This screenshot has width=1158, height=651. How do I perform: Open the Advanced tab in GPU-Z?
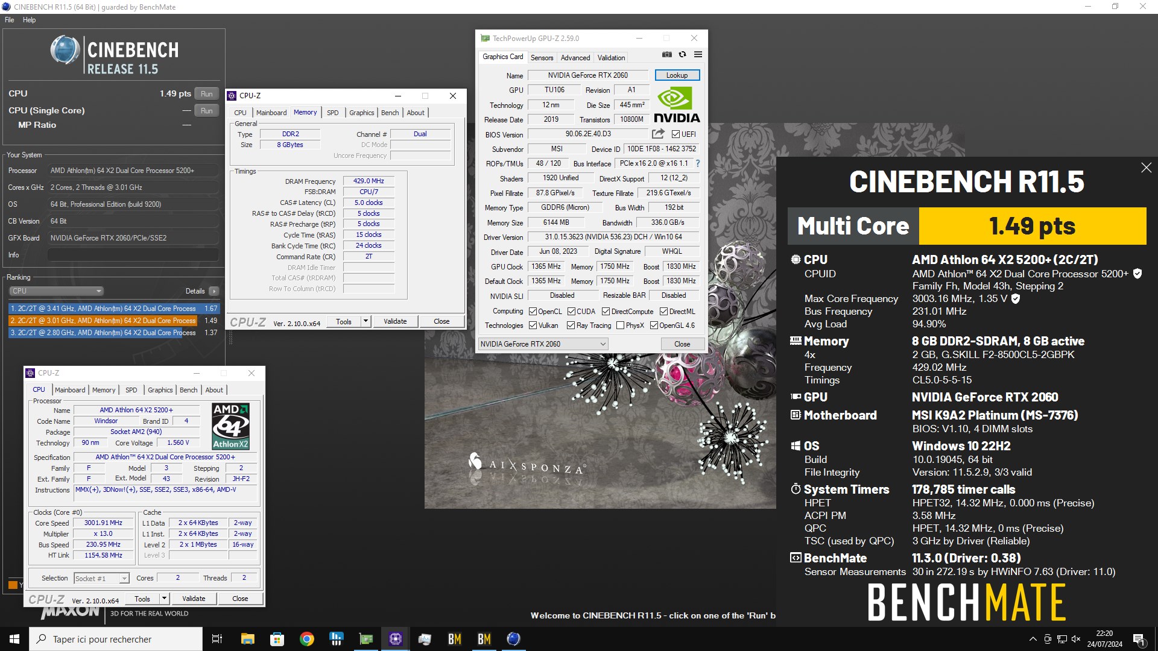575,58
